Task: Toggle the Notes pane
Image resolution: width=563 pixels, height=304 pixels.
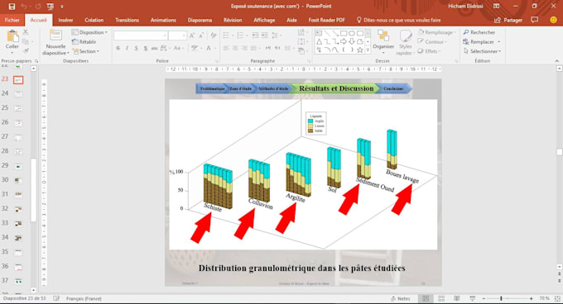Action: pos(401,298)
